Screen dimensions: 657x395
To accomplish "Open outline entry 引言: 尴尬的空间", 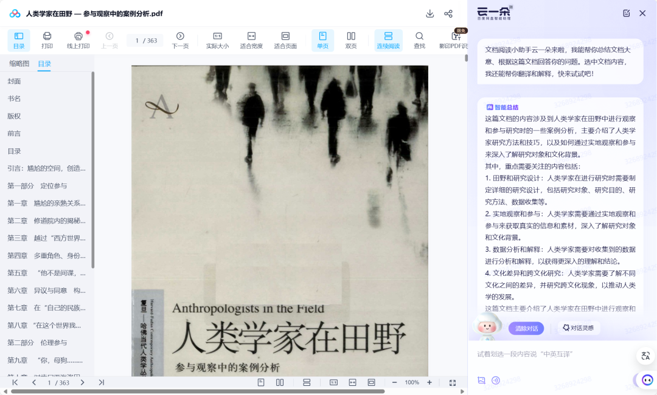I will click(x=46, y=168).
